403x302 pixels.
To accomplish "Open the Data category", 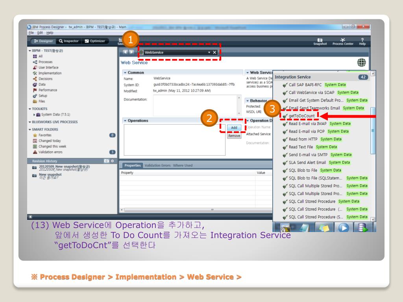I will pos(39,85).
